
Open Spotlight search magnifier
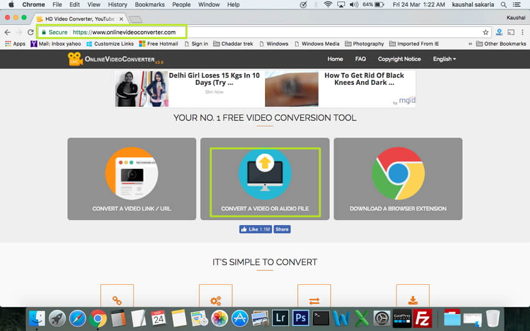pos(504,4)
